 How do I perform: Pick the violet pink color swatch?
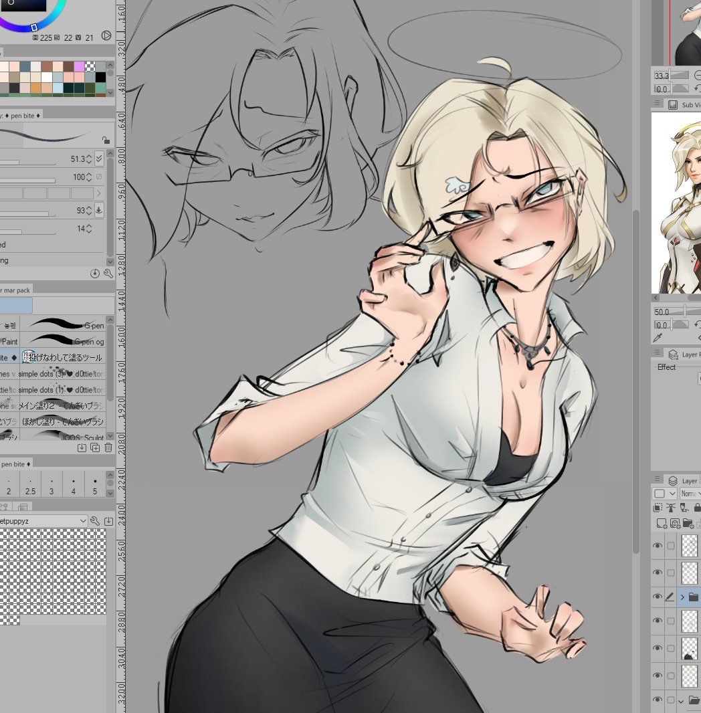79,67
